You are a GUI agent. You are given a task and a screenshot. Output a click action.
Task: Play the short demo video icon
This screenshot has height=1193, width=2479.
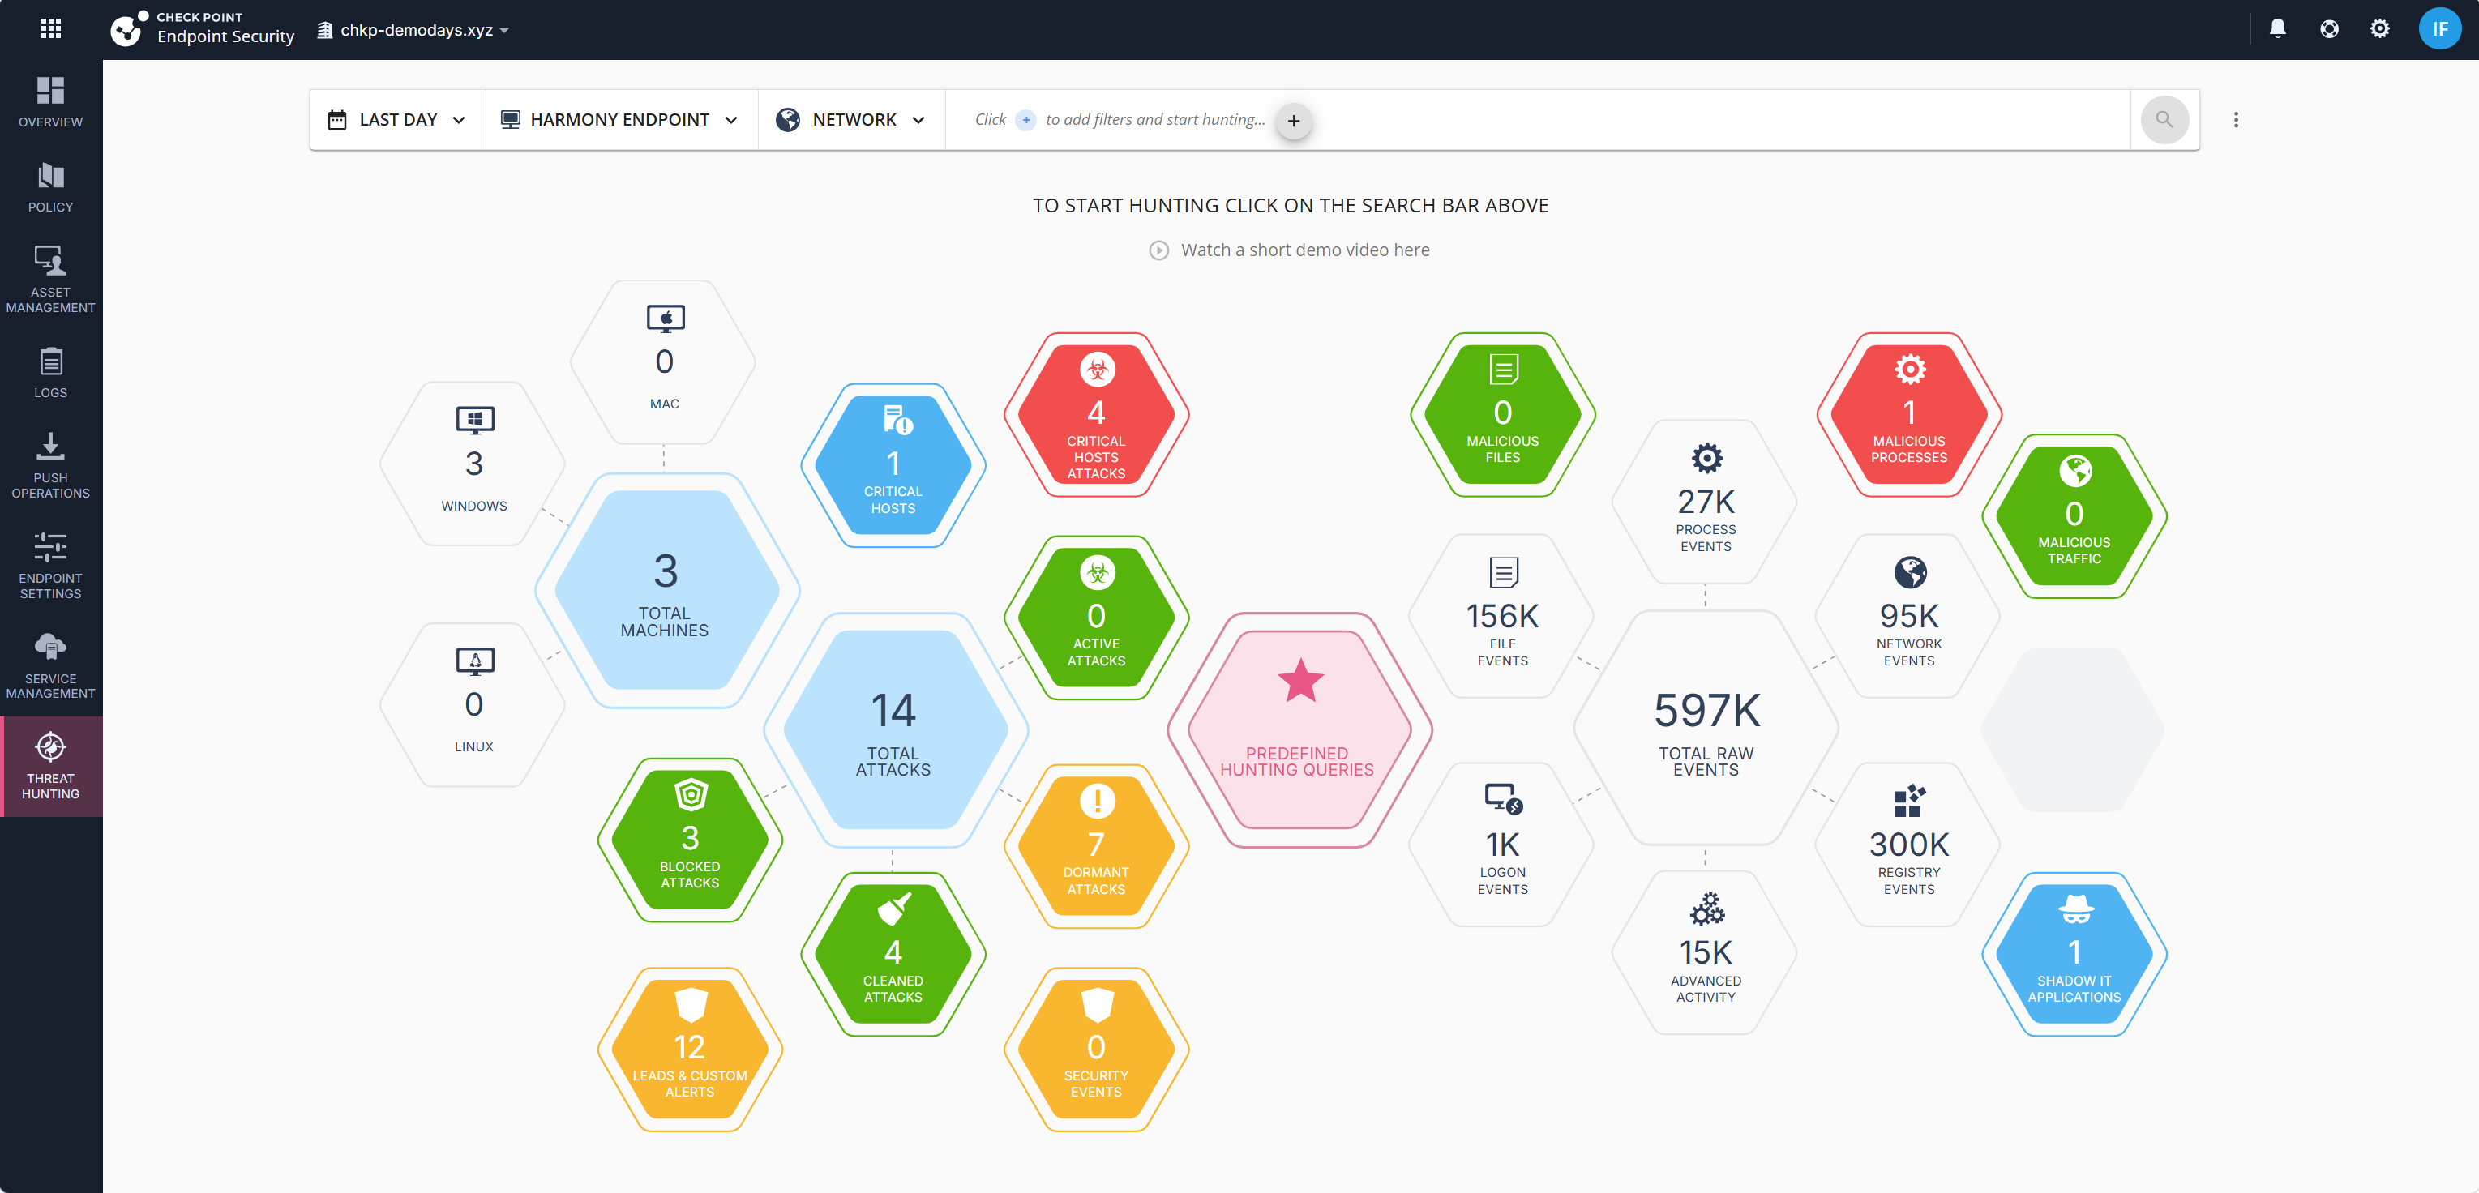(1158, 250)
